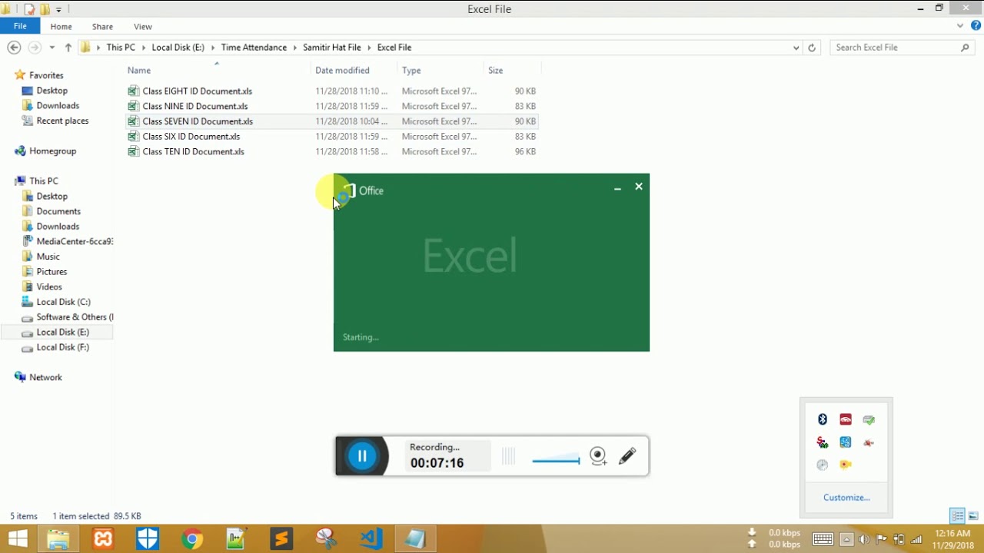
Task: Open Windows Defender shield on taskbar
Action: click(x=148, y=539)
